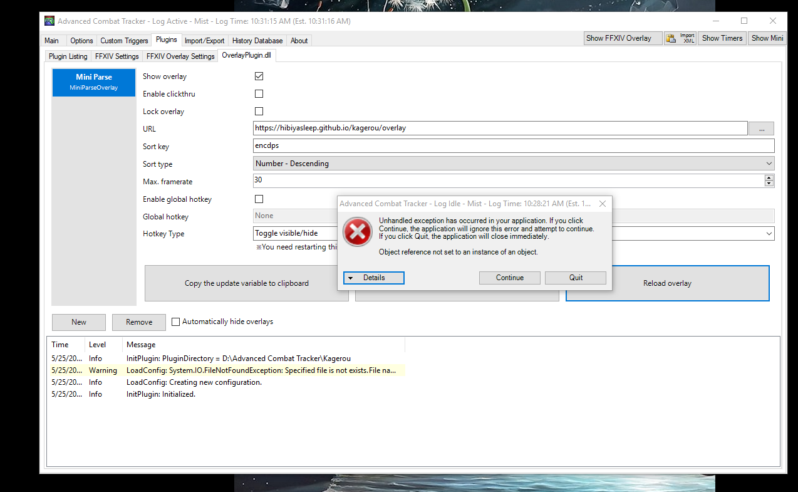798x492 pixels.
Task: Click the Reload overlay button
Action: point(667,283)
